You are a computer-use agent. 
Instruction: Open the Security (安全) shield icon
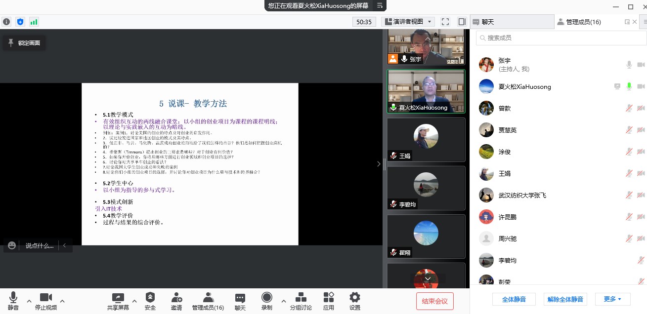pos(150,298)
